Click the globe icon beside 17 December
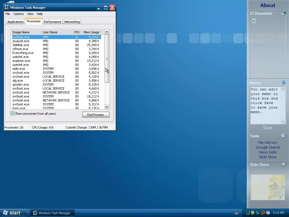The image size is (289, 217). [283, 13]
